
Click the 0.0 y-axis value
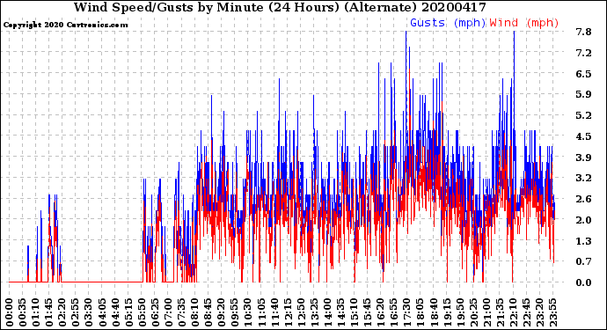(583, 282)
